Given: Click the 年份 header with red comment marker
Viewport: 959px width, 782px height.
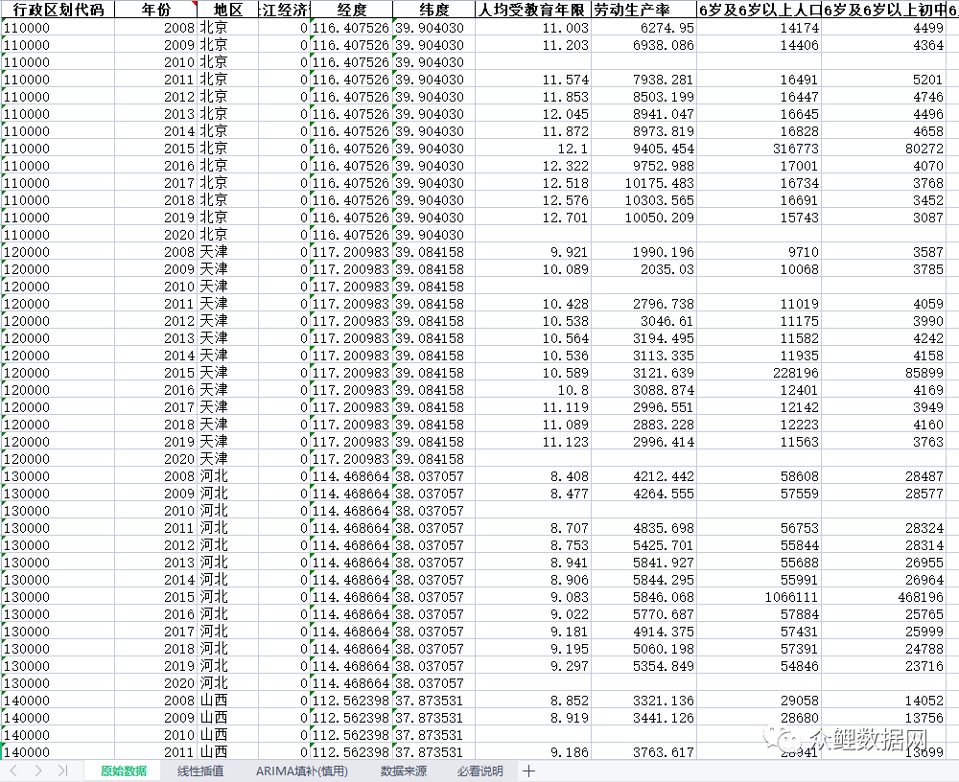Looking at the screenshot, I should (156, 10).
